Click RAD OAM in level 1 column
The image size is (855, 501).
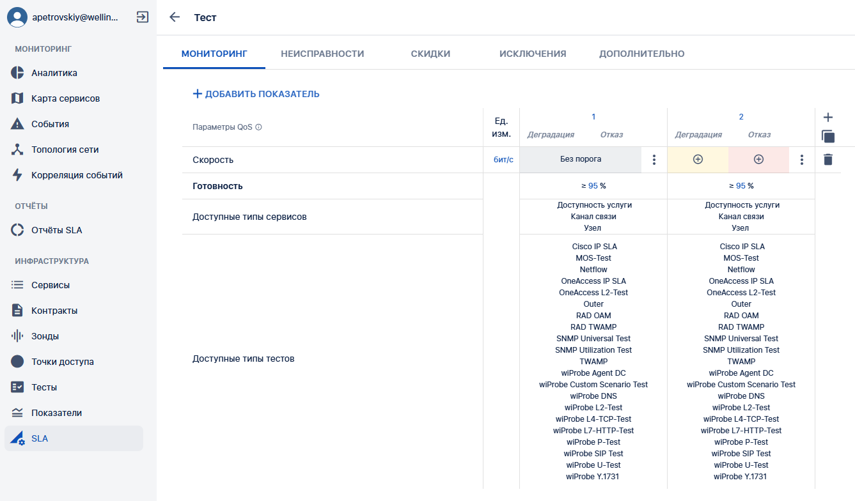click(593, 316)
